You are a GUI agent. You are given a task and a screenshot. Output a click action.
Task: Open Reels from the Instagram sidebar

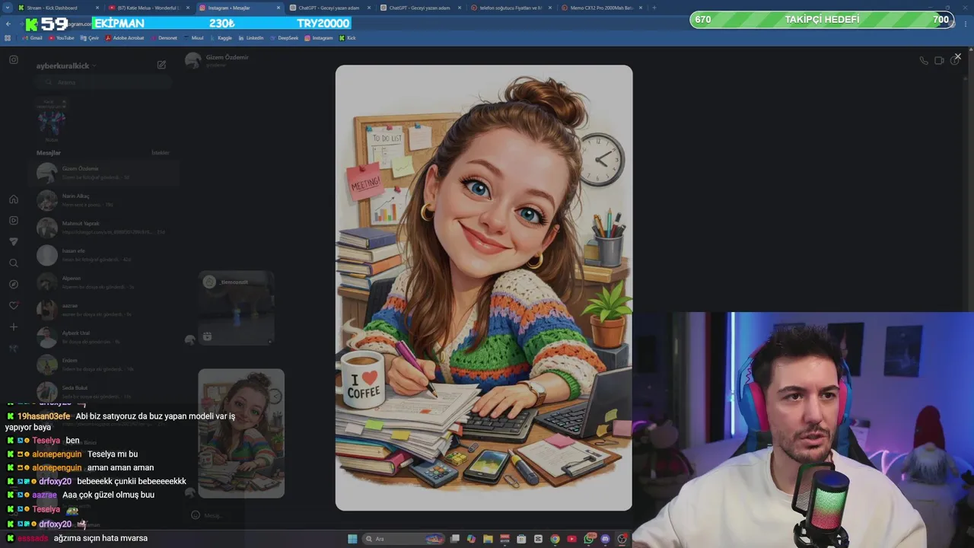coord(14,221)
